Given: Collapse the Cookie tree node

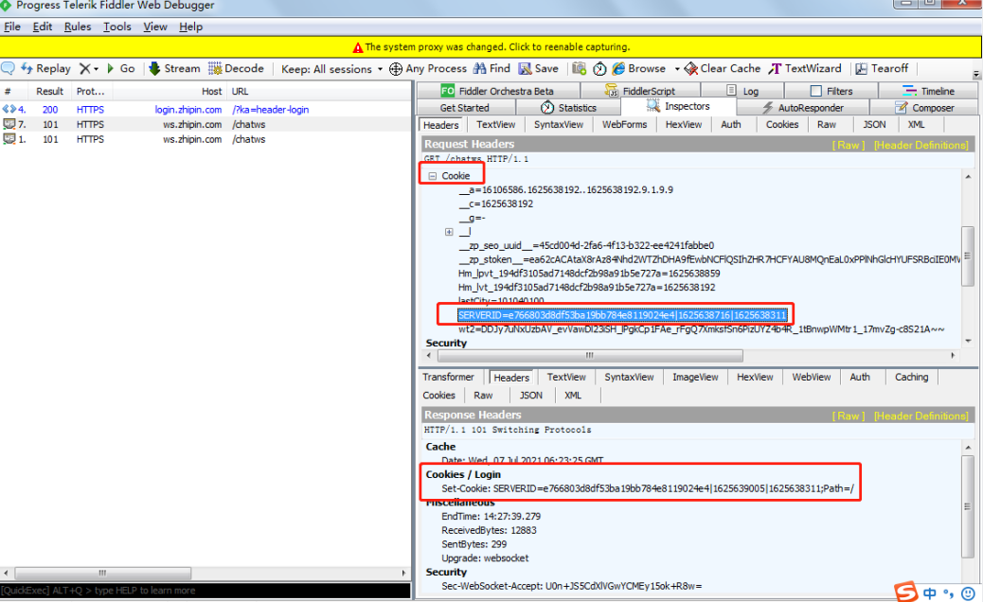Looking at the screenshot, I should click(x=433, y=176).
